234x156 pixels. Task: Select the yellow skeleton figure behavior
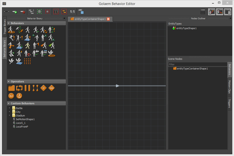pyautogui.click(x=27, y=46)
